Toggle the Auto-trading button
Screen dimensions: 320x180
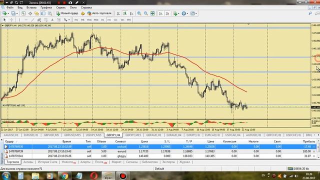[99, 13]
